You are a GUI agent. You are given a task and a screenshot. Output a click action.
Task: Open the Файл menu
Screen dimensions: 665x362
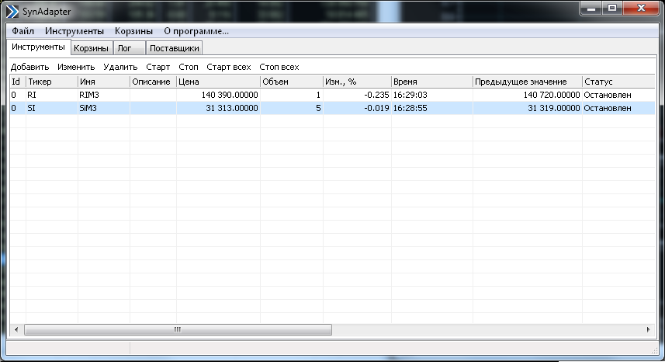[x=23, y=31]
